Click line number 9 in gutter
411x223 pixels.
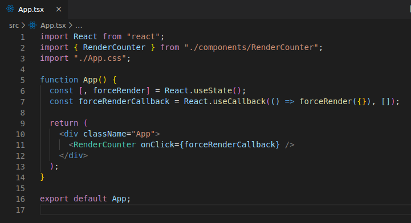pyautogui.click(x=23, y=123)
